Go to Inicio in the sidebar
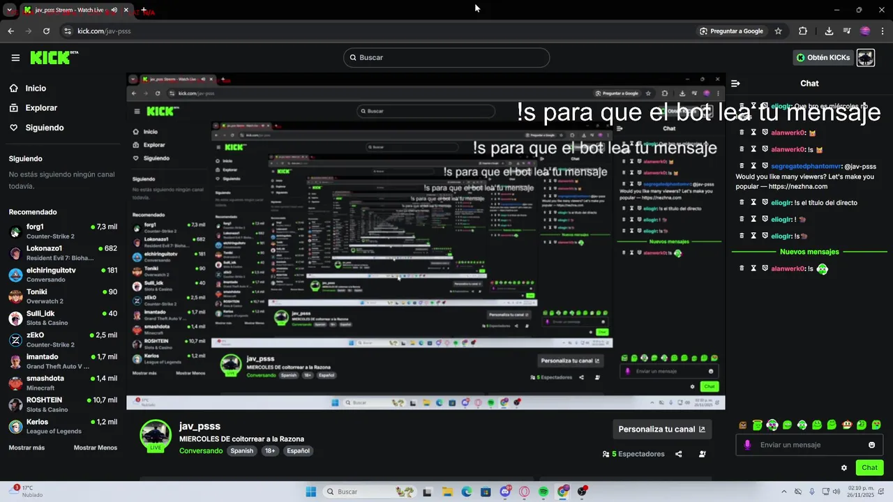This screenshot has height=502, width=893. [36, 89]
